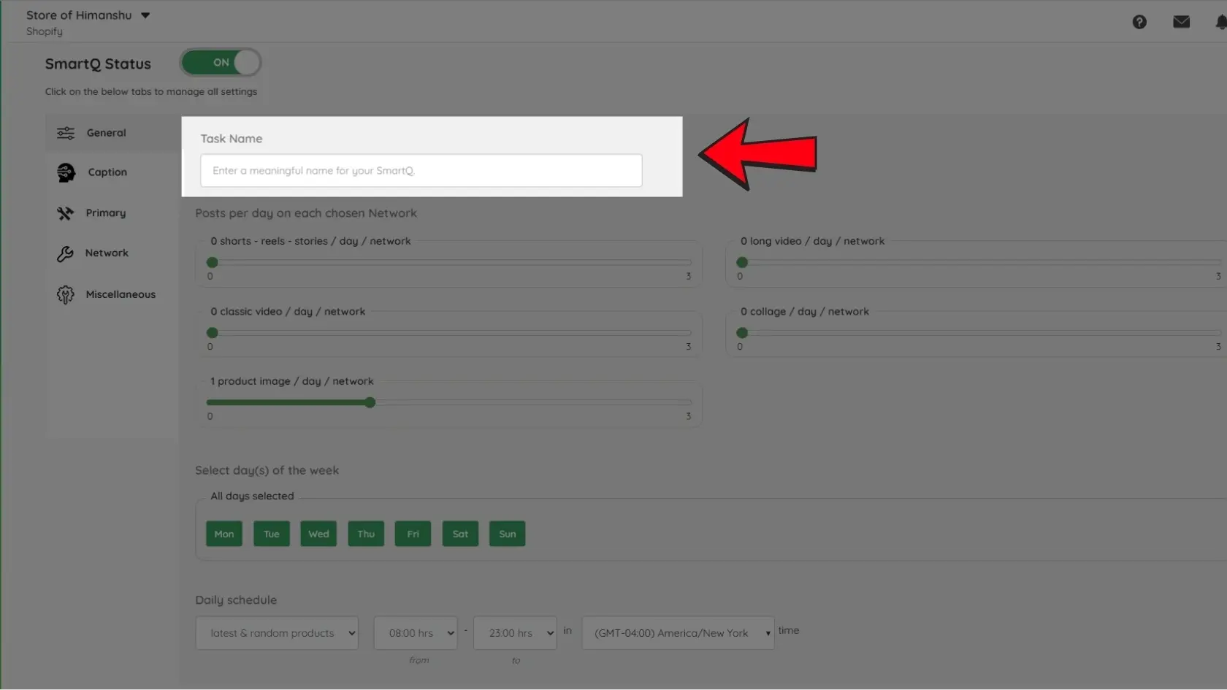Click the shorts - reels - stories slider
The height and width of the screenshot is (690, 1227).
pos(448,262)
